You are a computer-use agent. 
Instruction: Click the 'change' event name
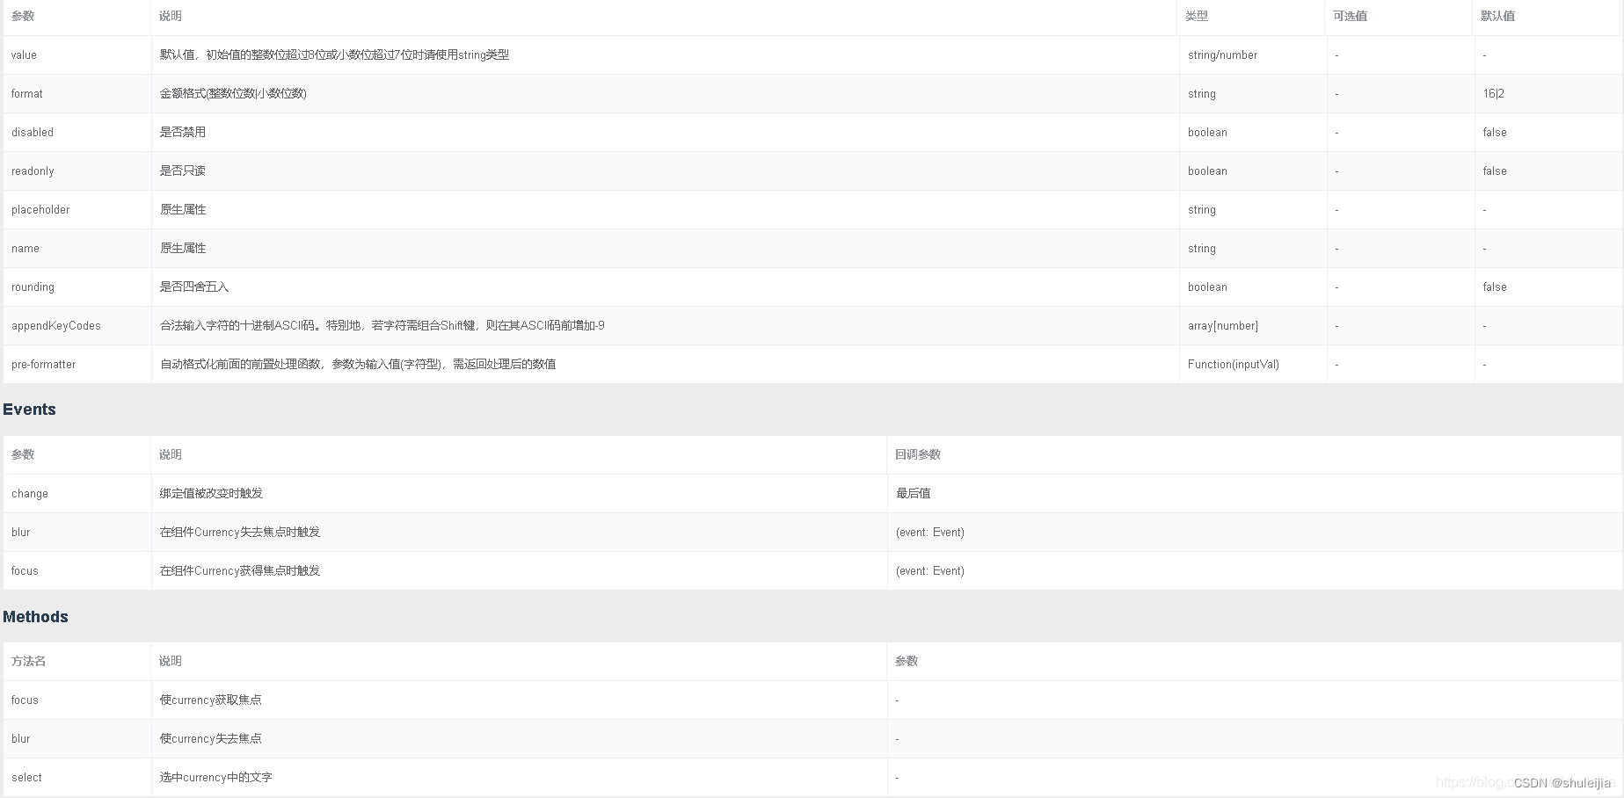[29, 493]
